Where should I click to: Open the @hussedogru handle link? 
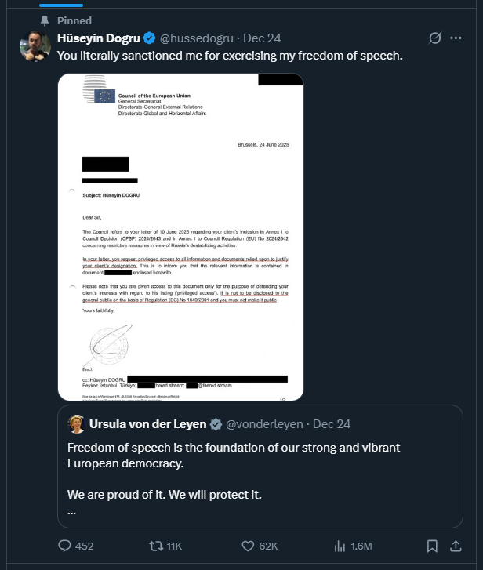(x=196, y=38)
